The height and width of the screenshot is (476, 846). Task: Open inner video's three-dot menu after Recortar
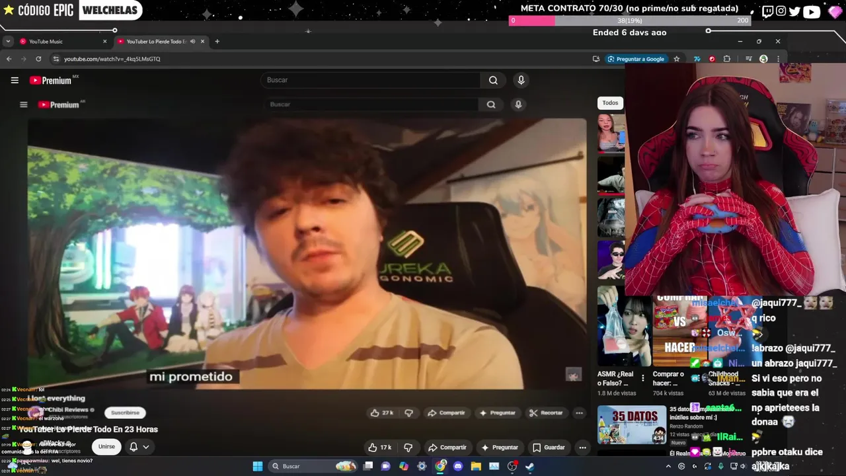coord(579,413)
